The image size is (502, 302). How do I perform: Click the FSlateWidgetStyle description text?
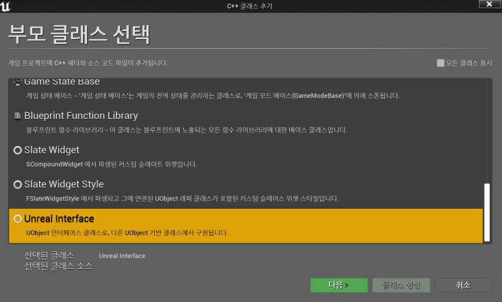[182, 199]
